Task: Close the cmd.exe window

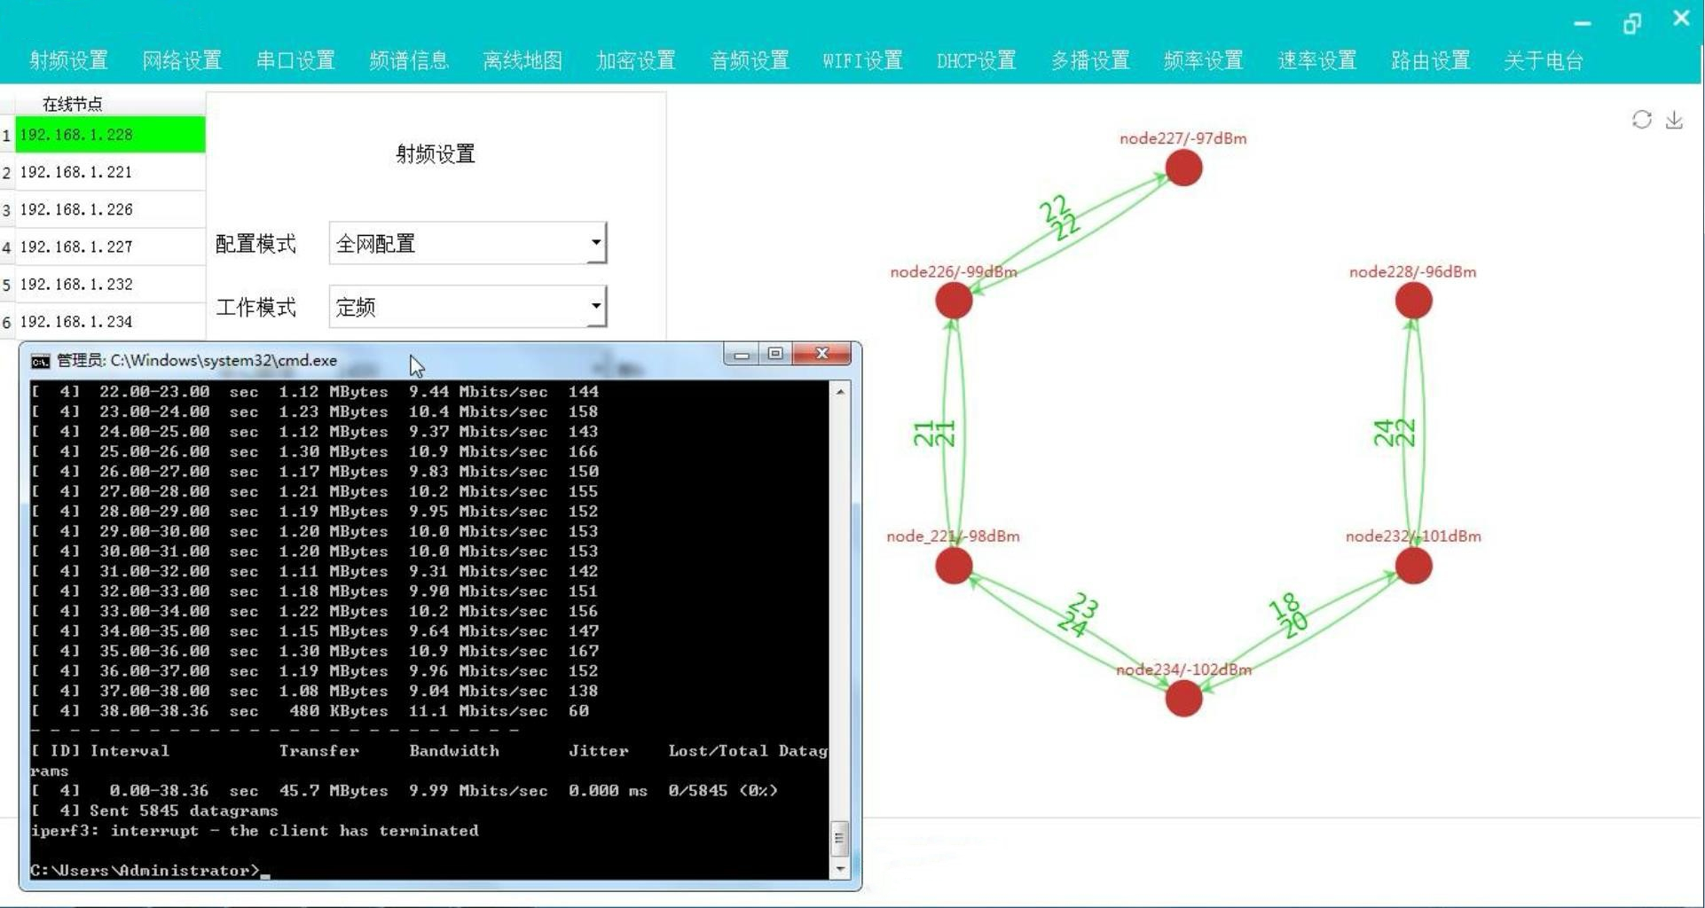Action: coord(822,355)
